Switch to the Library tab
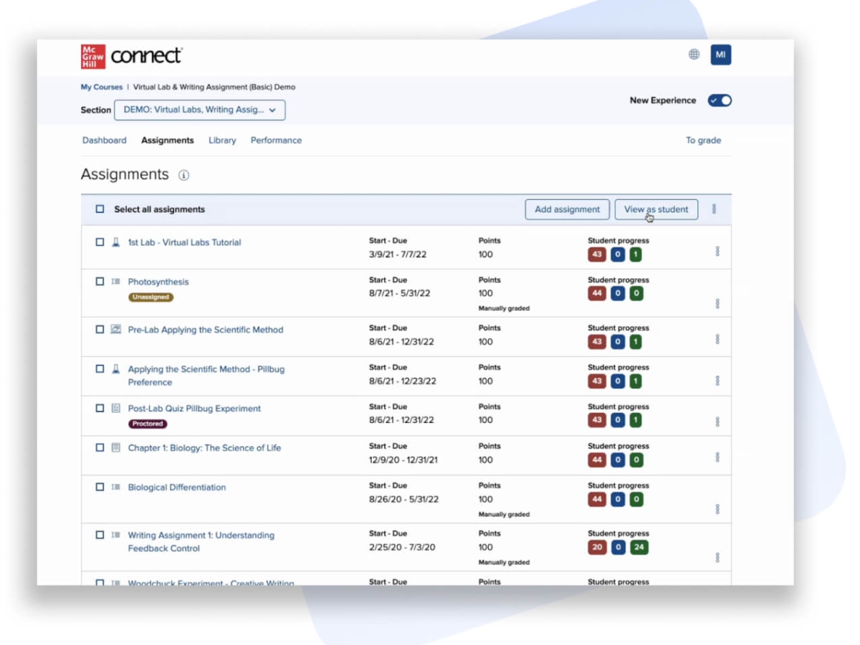This screenshot has width=860, height=645. 222,140
